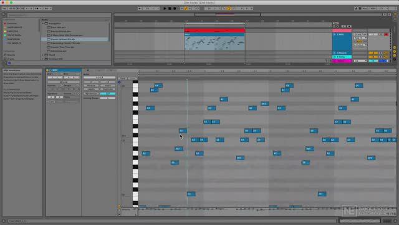Viewport: 399px width, 225px height.
Task: Click the arrangement overview bar
Action: (249, 14)
